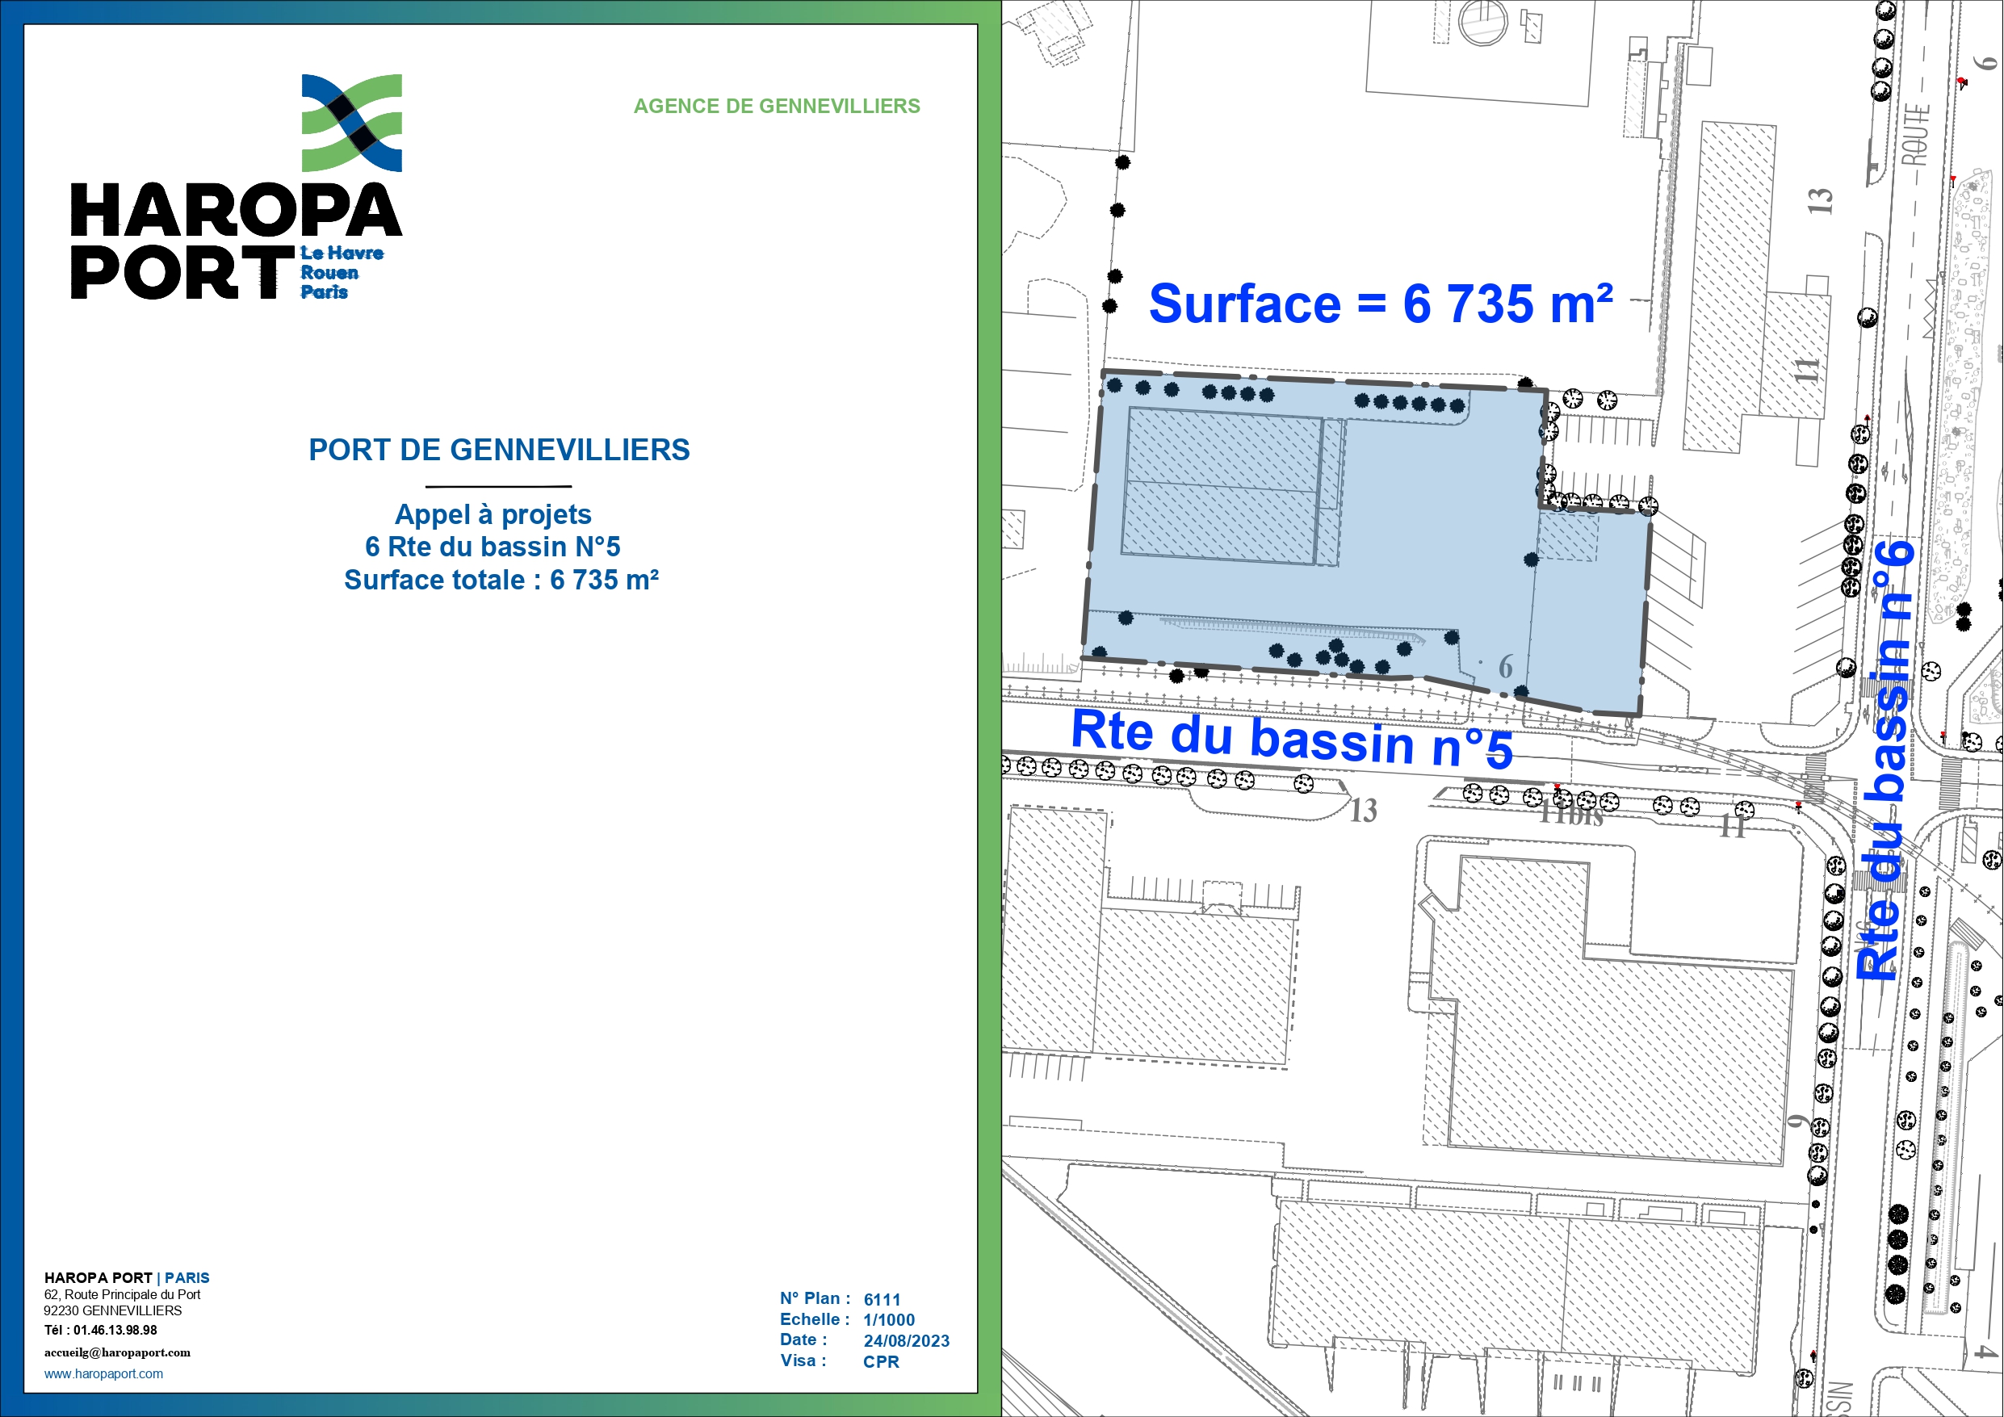Click the parcel number 6 on the map

click(x=1506, y=667)
